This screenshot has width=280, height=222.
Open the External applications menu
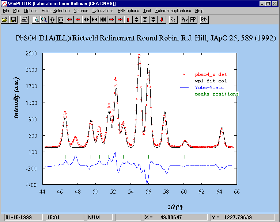click(x=173, y=11)
